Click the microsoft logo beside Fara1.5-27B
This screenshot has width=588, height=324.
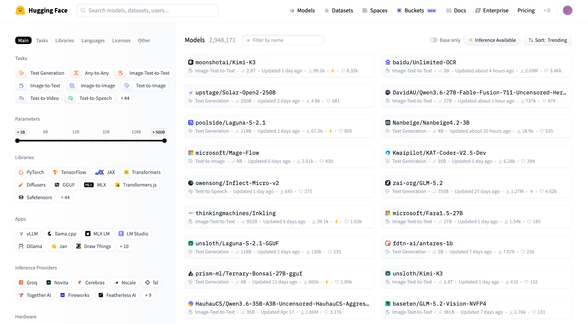(388, 213)
